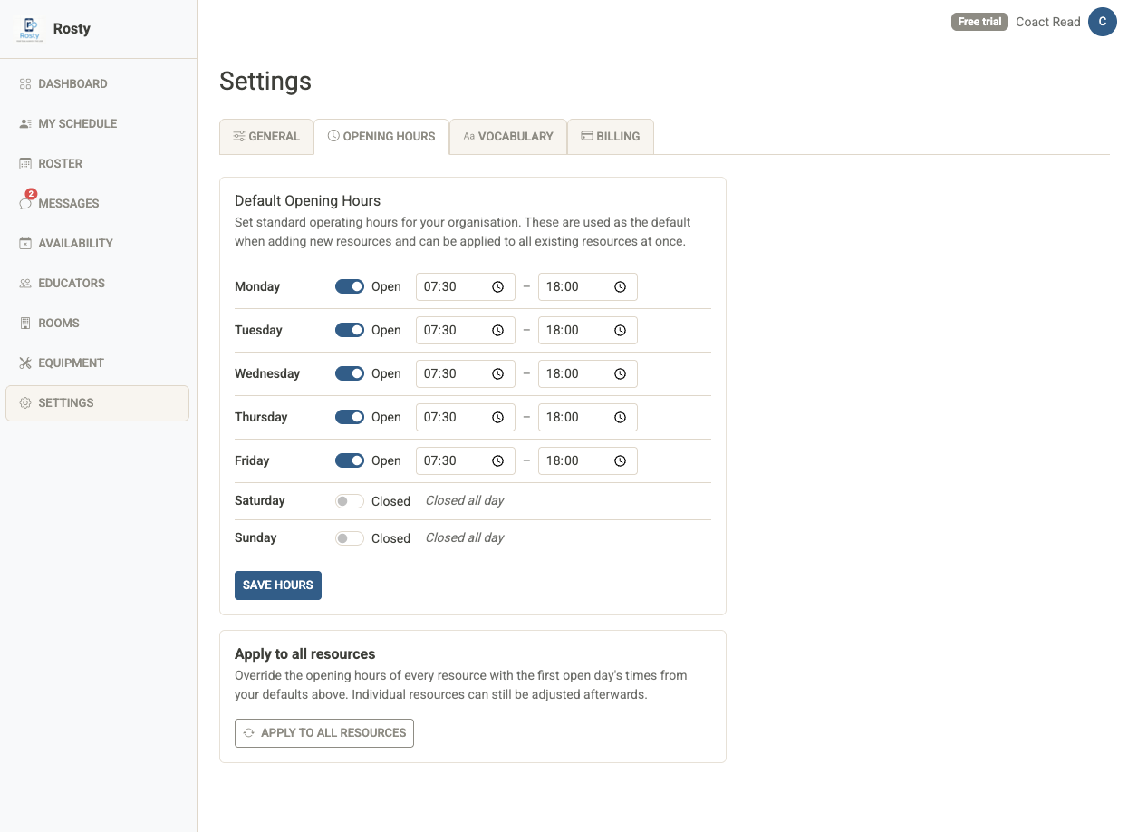1128x832 pixels.
Task: Click the Save Hours button
Action: [277, 585]
